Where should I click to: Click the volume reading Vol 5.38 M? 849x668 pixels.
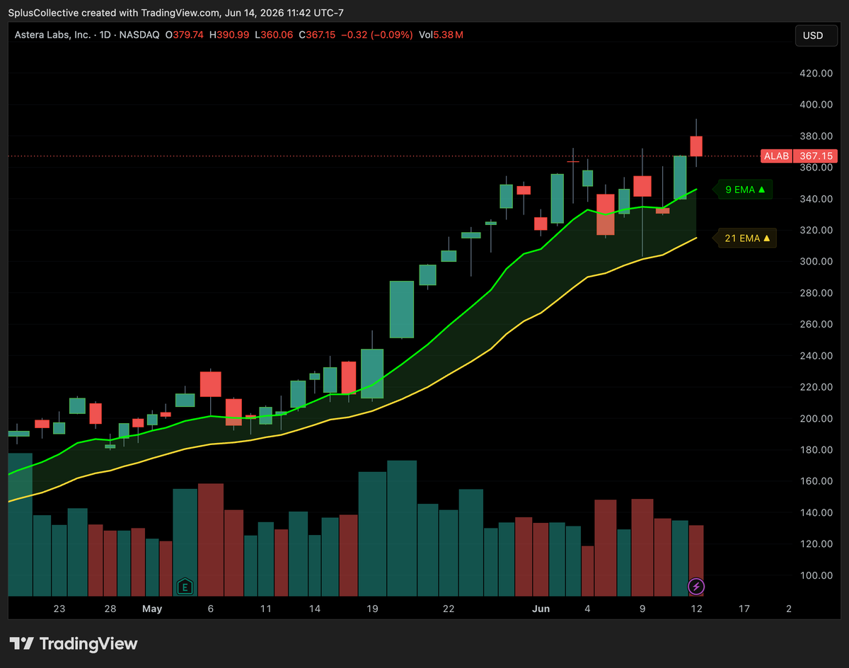tap(441, 35)
